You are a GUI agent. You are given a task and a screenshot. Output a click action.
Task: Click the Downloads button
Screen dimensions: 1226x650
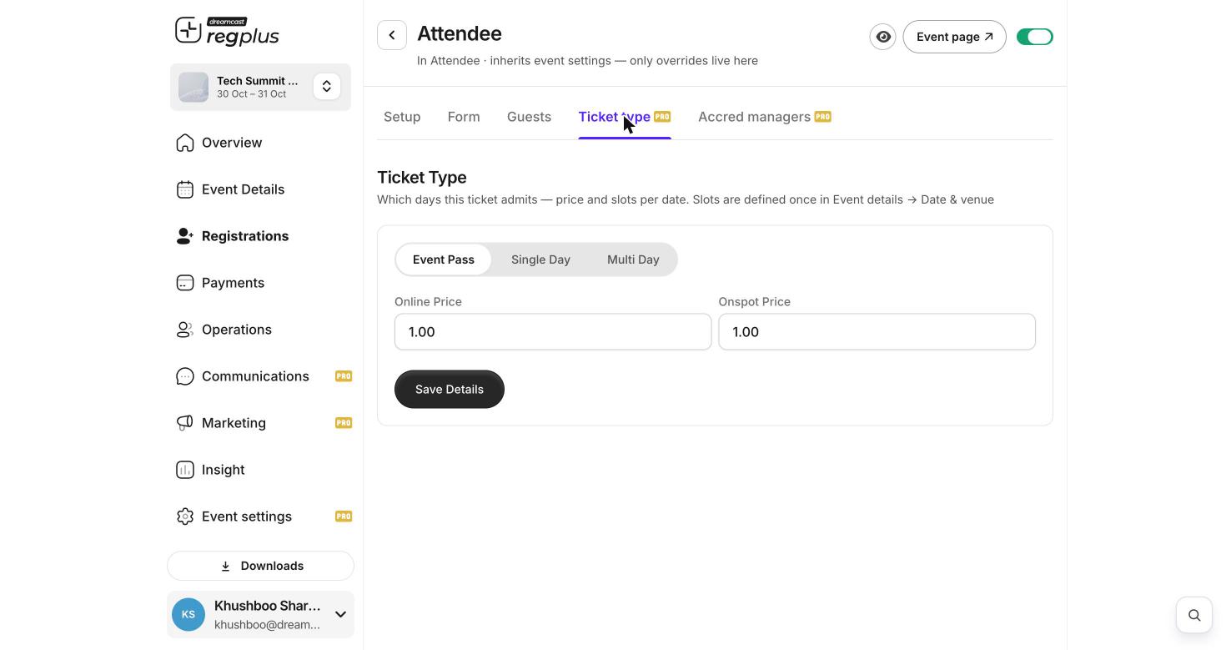pos(260,566)
